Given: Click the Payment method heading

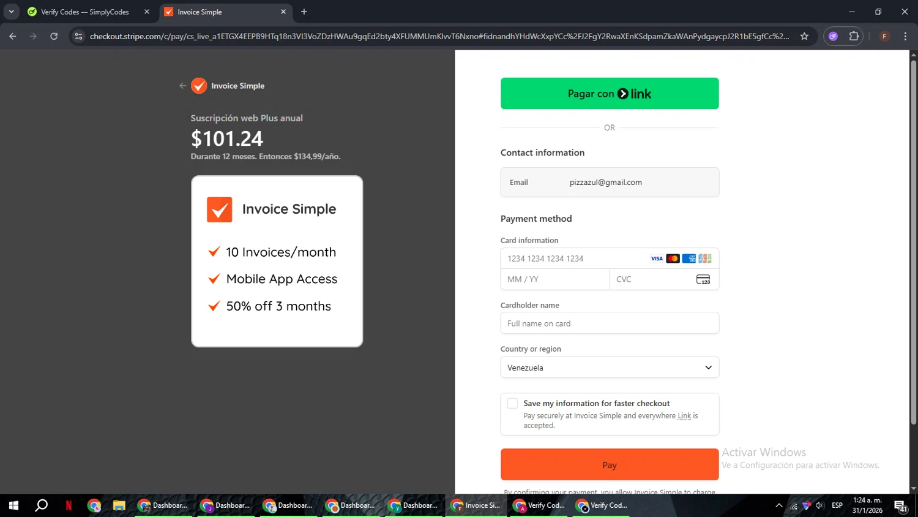Looking at the screenshot, I should pos(536,219).
